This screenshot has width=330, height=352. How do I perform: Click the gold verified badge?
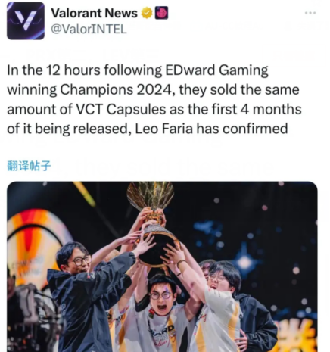[x=147, y=13]
